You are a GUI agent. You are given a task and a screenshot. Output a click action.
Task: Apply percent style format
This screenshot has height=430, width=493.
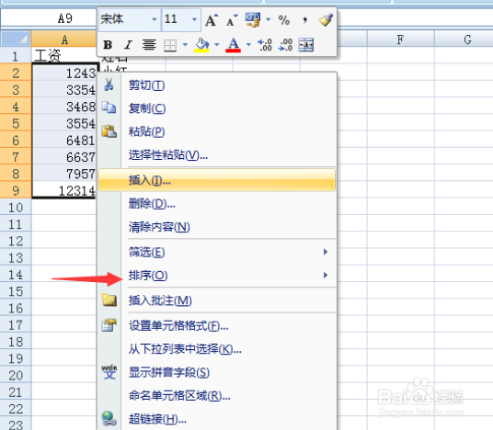click(284, 20)
